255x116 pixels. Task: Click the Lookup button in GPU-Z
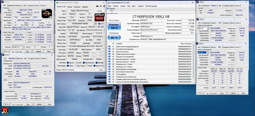[x=100, y=11]
